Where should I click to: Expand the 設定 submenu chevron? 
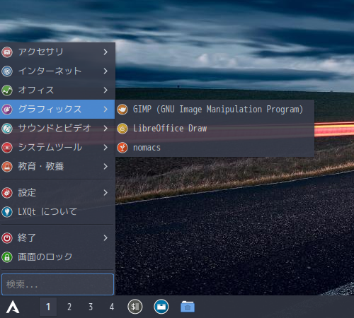[105, 193]
